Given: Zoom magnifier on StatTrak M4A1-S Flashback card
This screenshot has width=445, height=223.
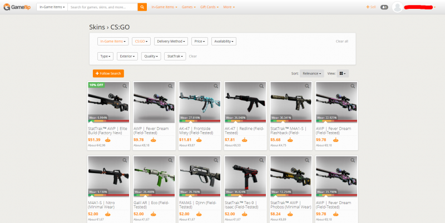Looking at the screenshot, I should 307,86.
